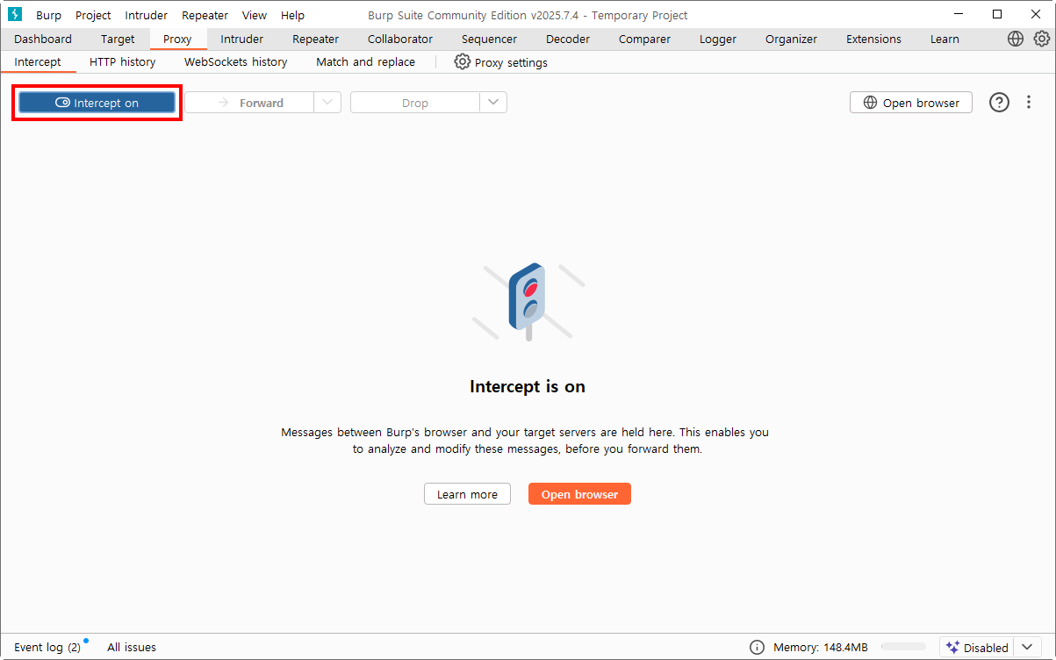
Task: Switch to the Extensions tab
Action: click(873, 39)
